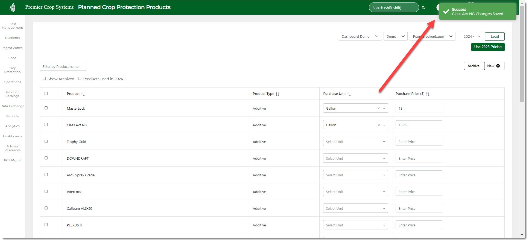The height and width of the screenshot is (242, 529).
Task: Open Crop Protection in the sidebar
Action: 12,70
